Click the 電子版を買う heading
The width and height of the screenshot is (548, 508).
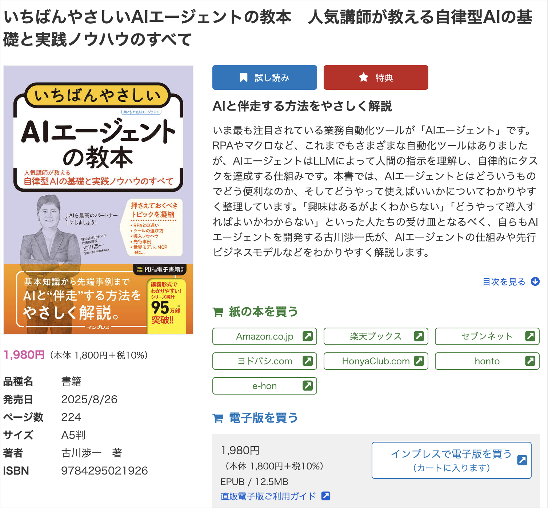(x=263, y=418)
